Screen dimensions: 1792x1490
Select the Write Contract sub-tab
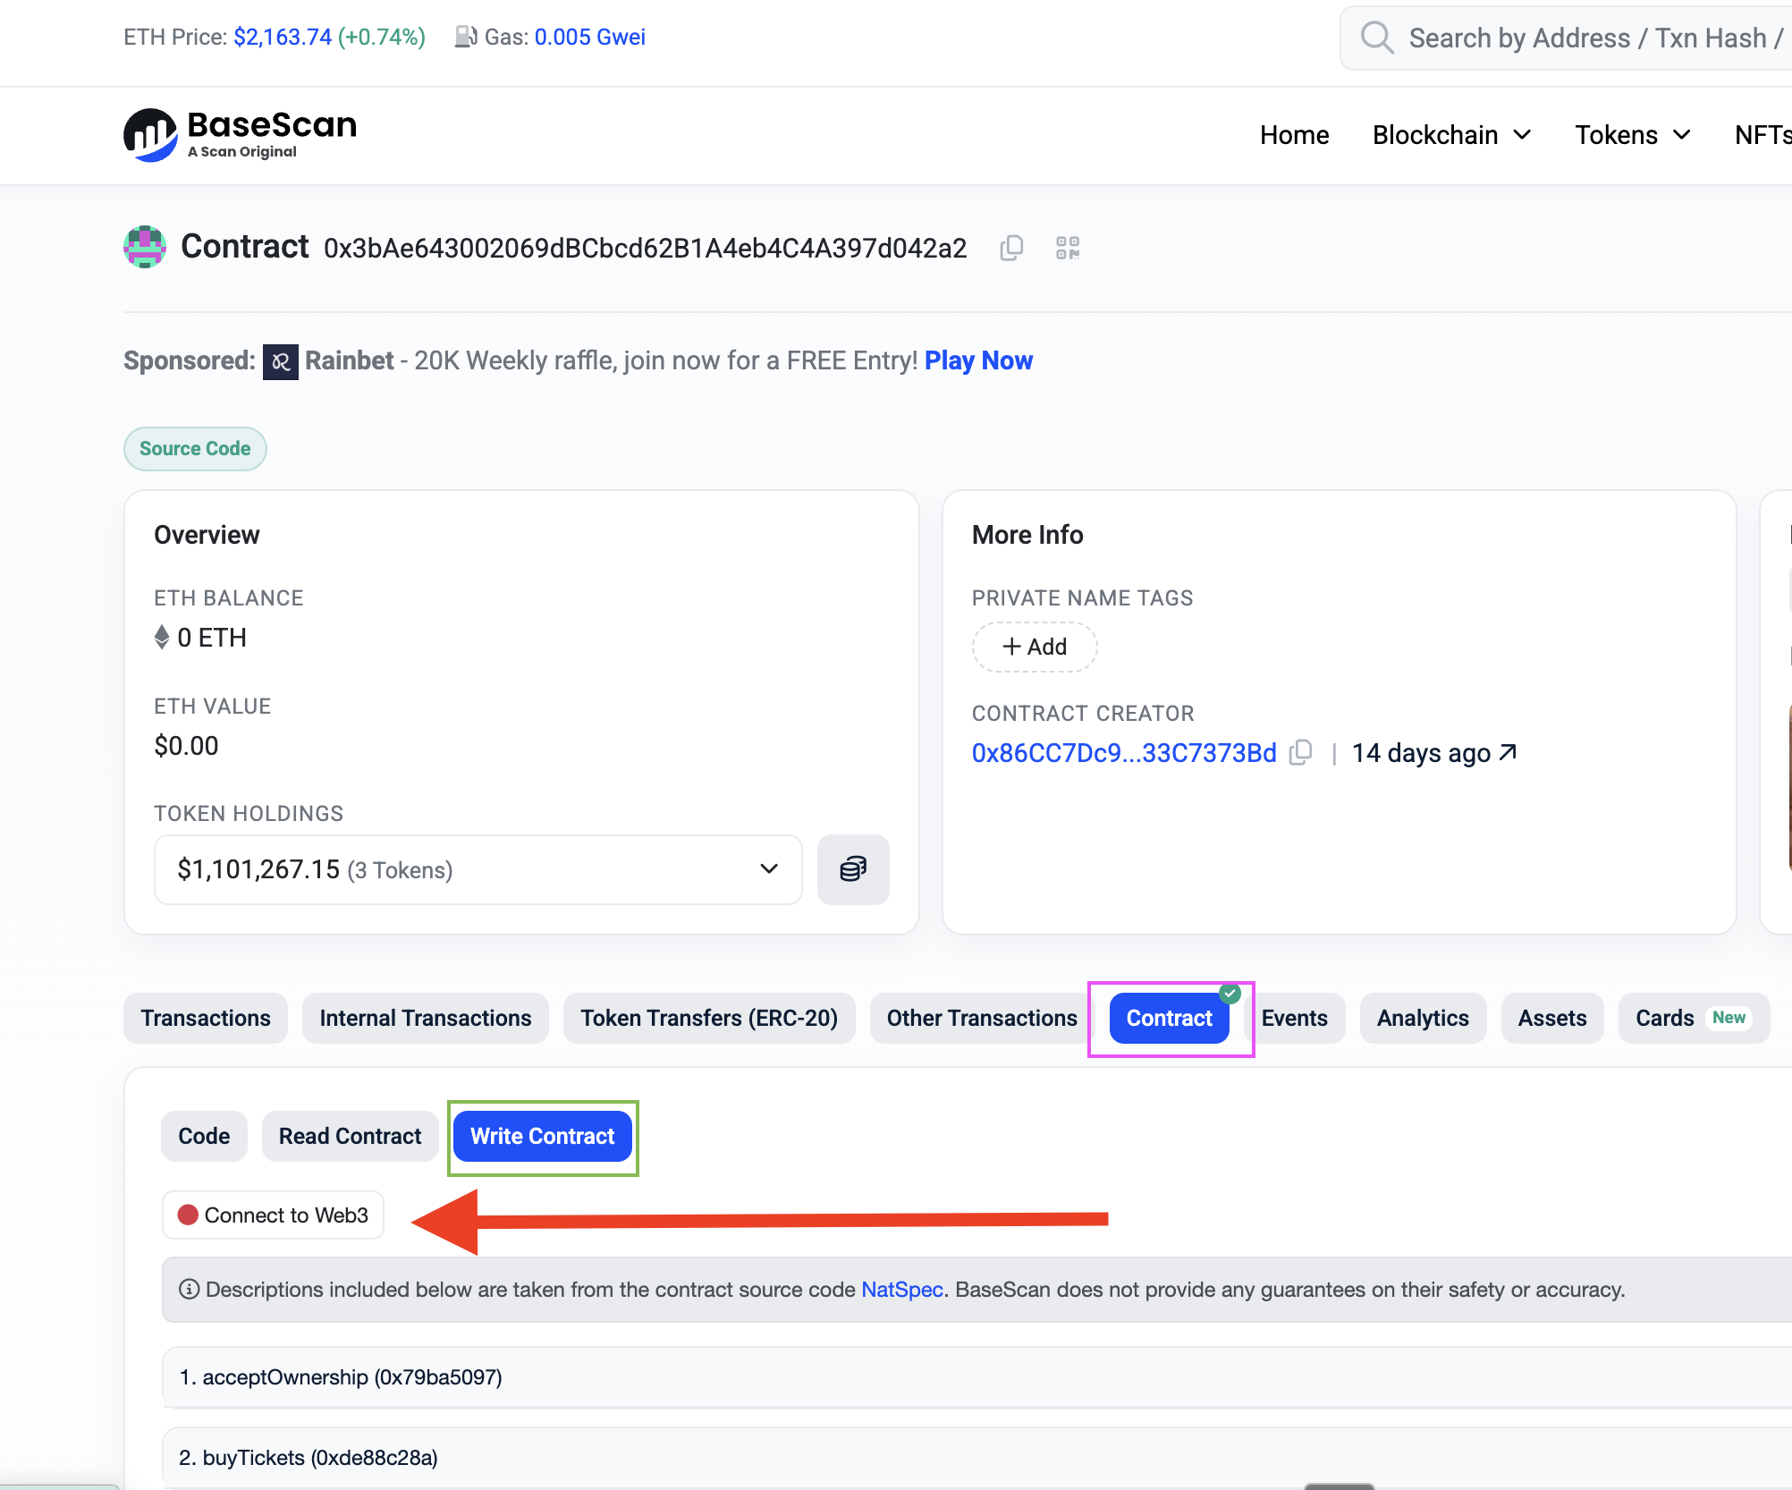click(543, 1136)
